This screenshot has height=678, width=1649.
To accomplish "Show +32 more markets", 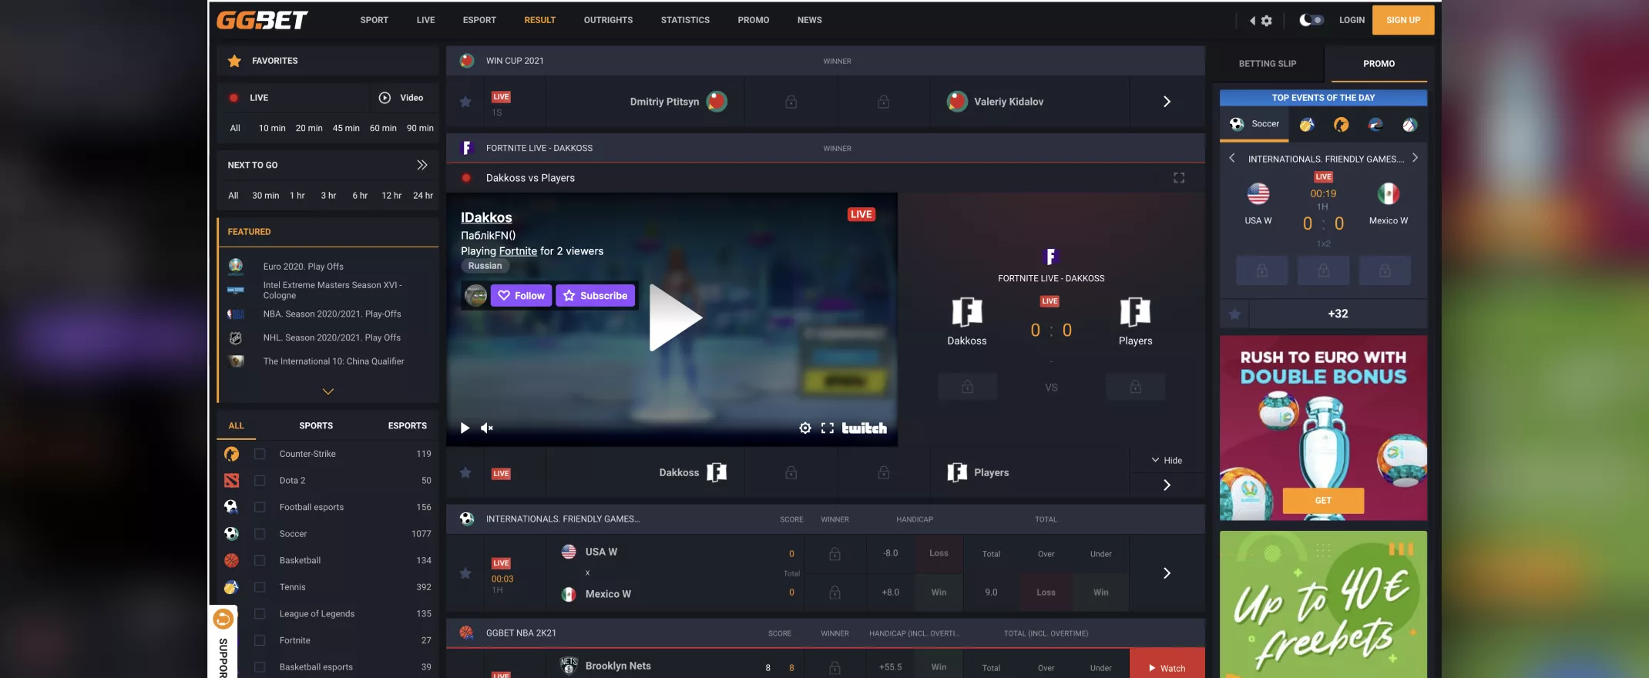I will pos(1338,314).
